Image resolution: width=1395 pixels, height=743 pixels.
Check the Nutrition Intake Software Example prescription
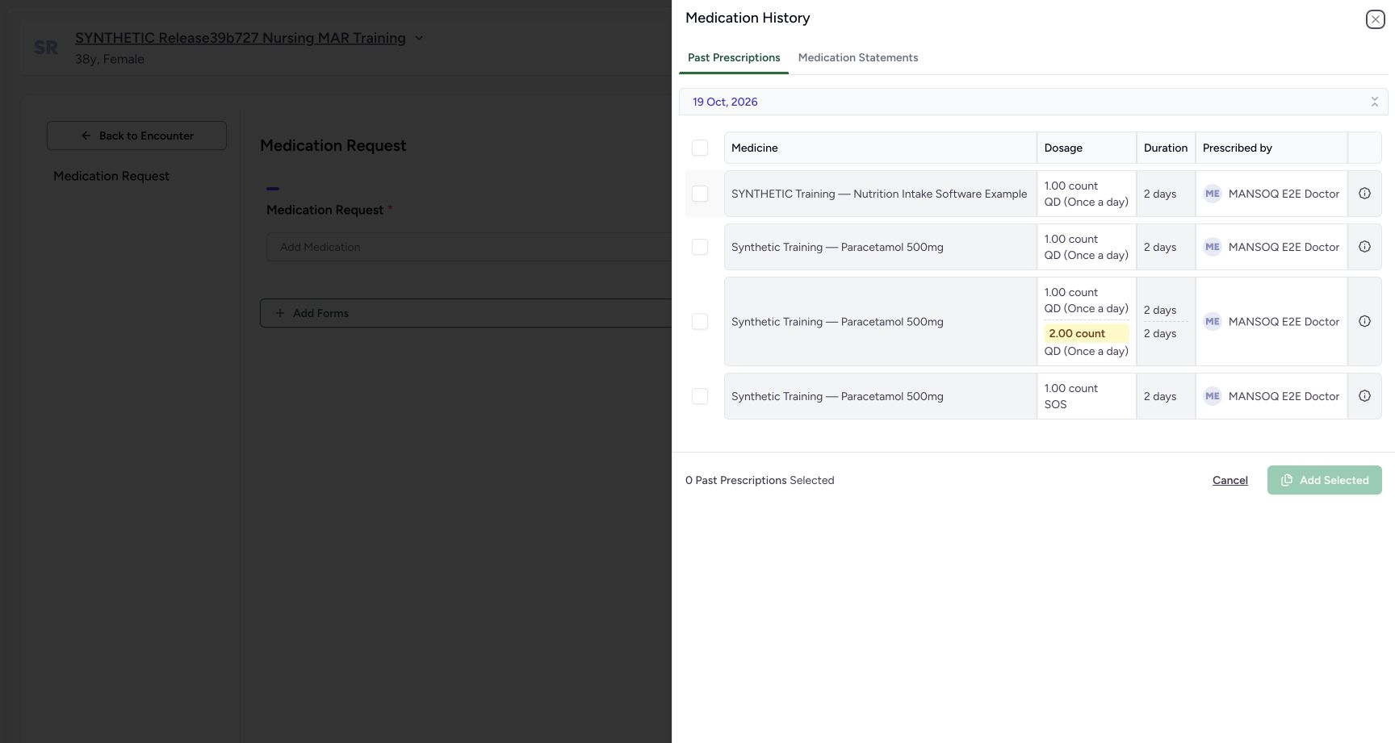700,194
